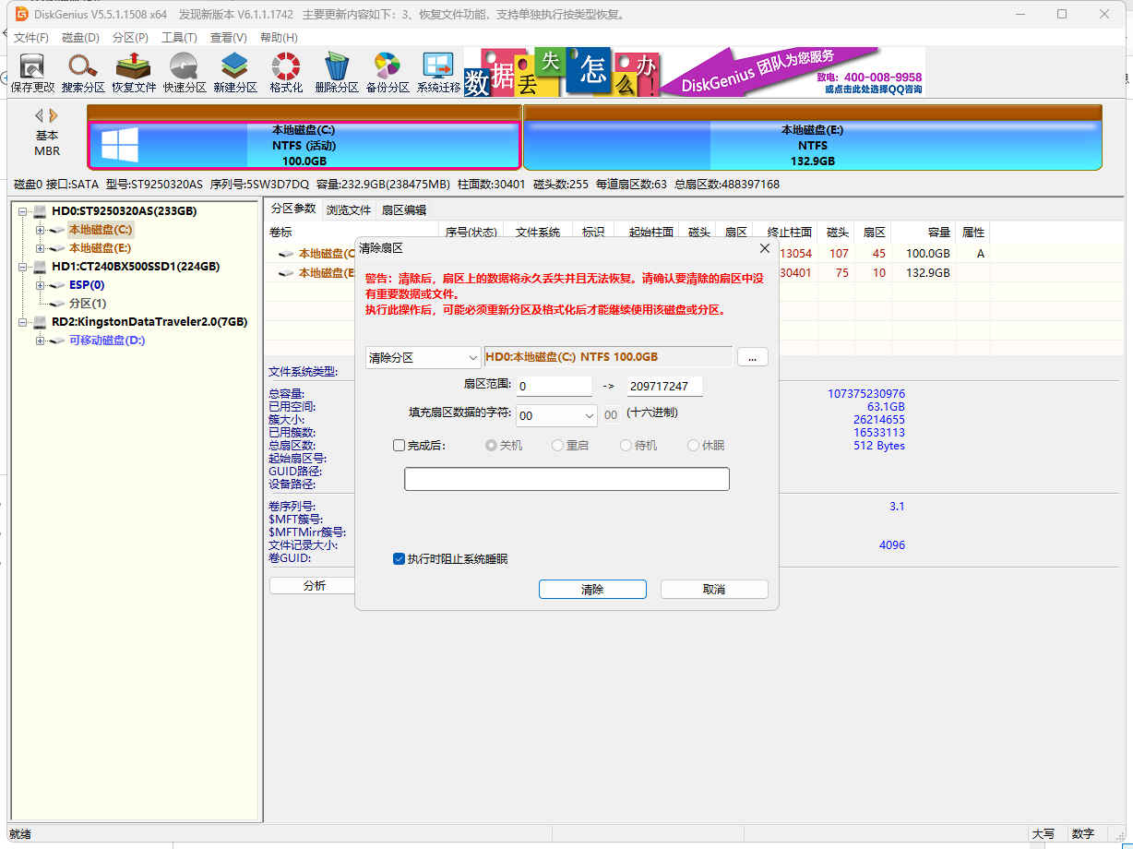Click the 取消 button
1133x849 pixels.
[713, 590]
